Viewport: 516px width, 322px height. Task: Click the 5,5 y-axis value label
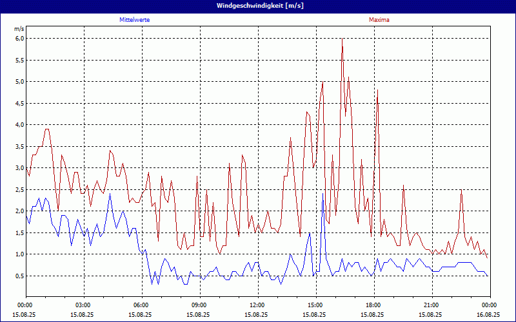[x=19, y=60]
